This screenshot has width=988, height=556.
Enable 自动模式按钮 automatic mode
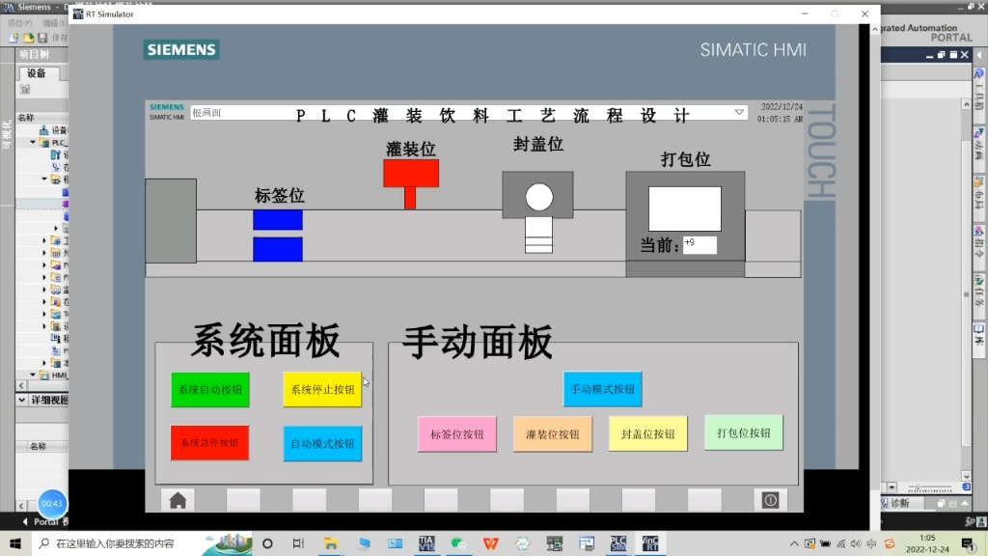[321, 444]
